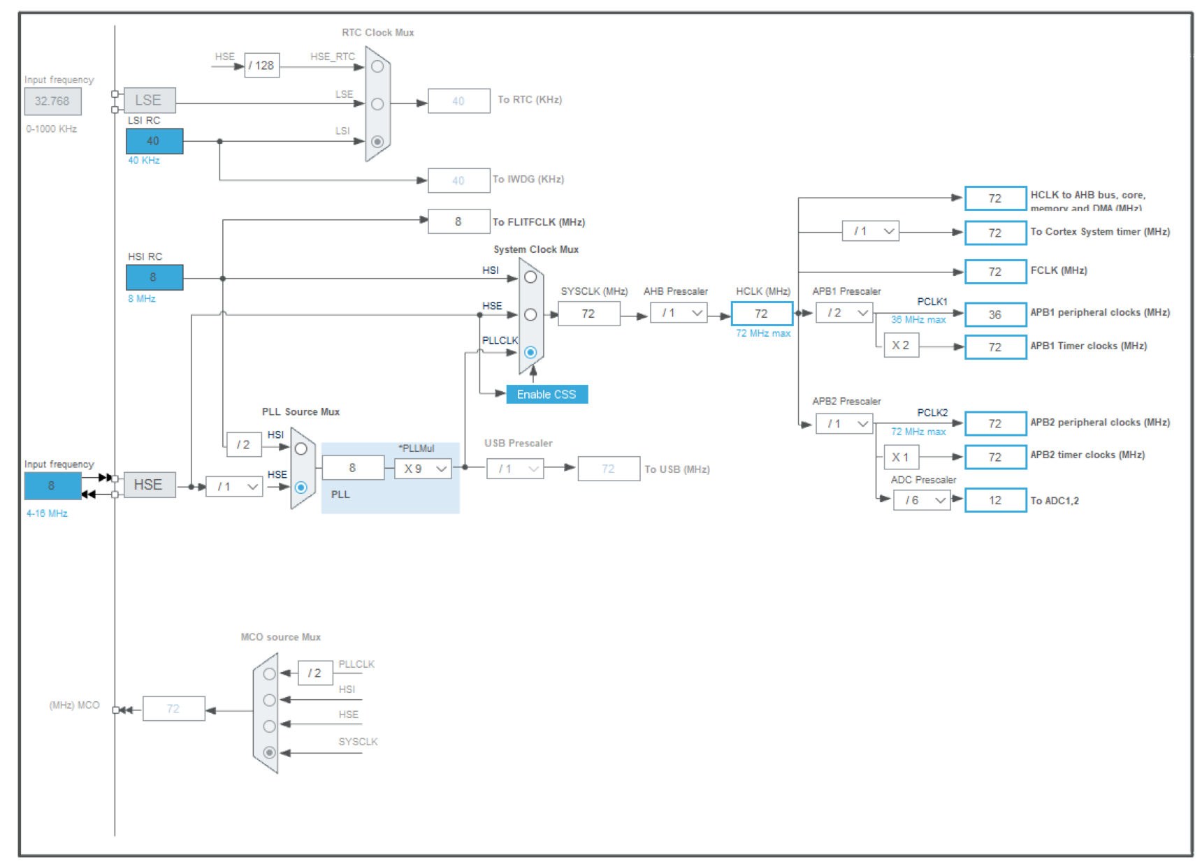Screen dimensions: 1202x864
Task: Click the Enable CSS button
Action: (x=547, y=395)
